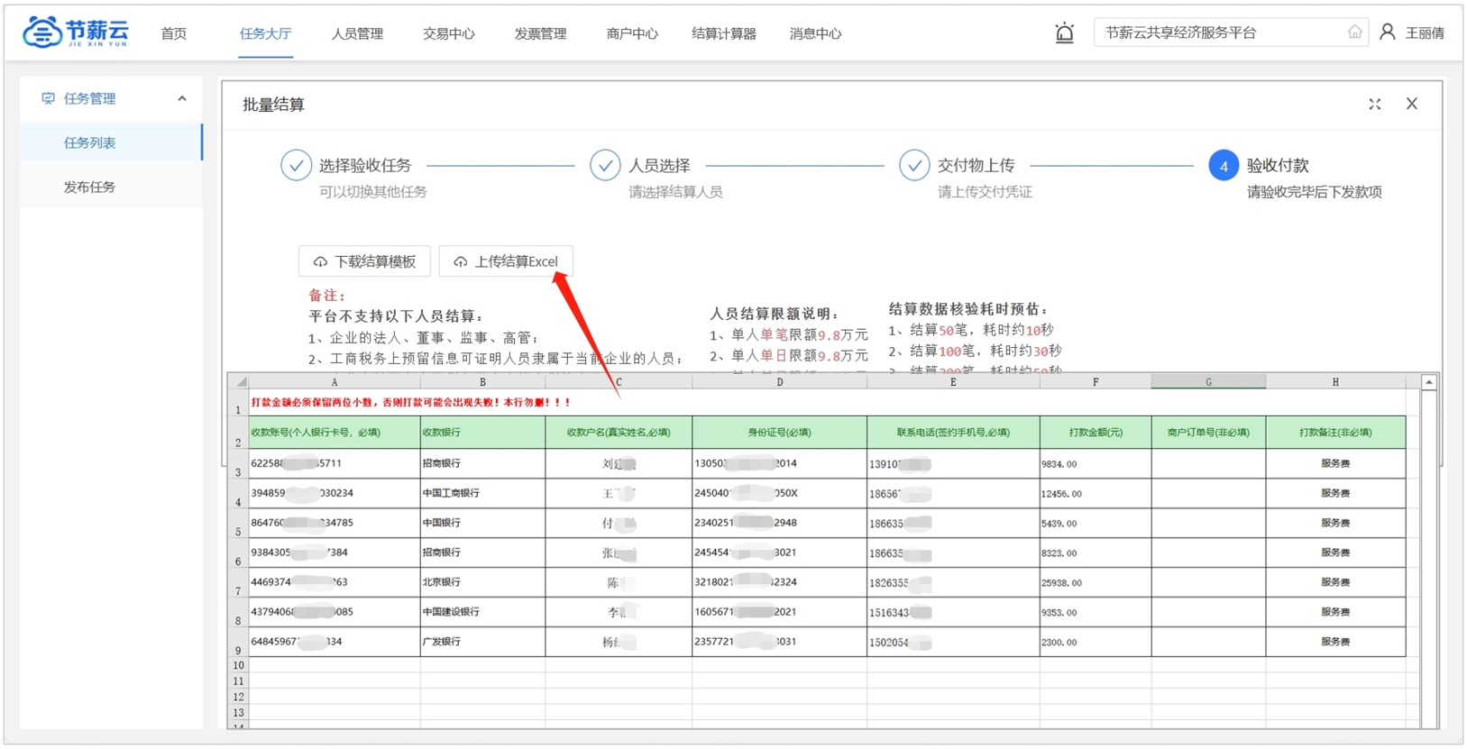Click the 选择验收任务 checkmark step icon
The height and width of the screenshot is (749, 1467).
pyautogui.click(x=296, y=166)
